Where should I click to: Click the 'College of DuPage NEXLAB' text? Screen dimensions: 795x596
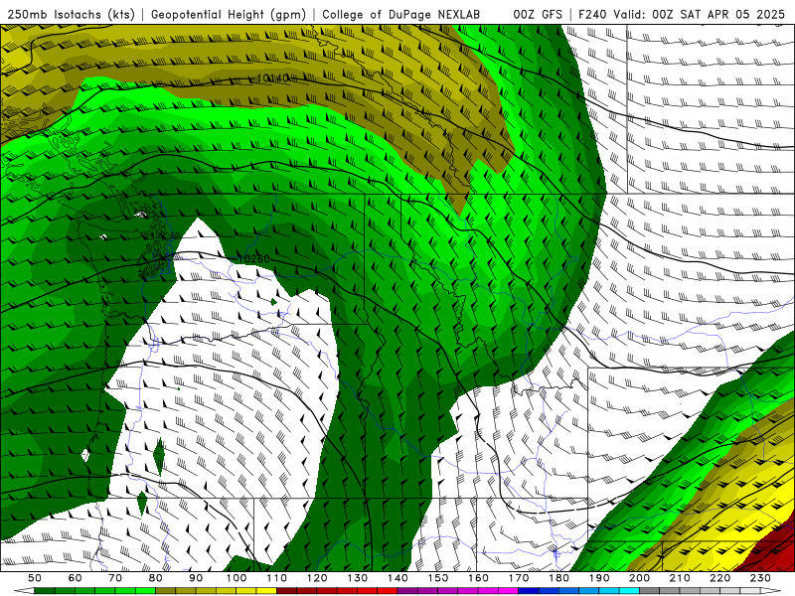click(x=401, y=14)
